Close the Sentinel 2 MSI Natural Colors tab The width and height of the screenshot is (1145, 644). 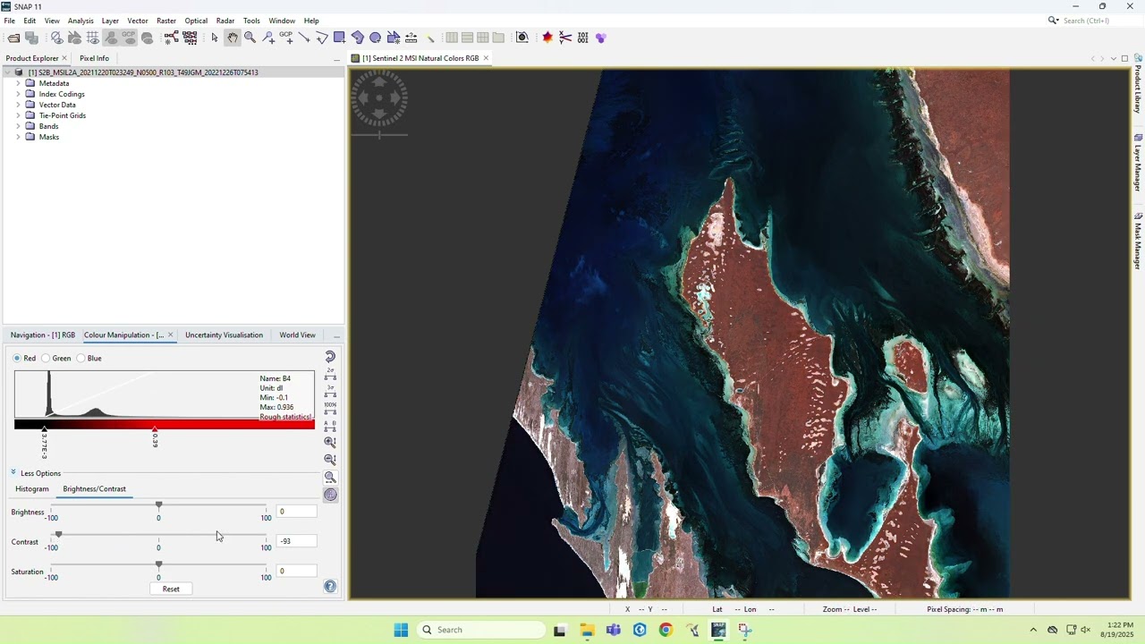(x=486, y=58)
